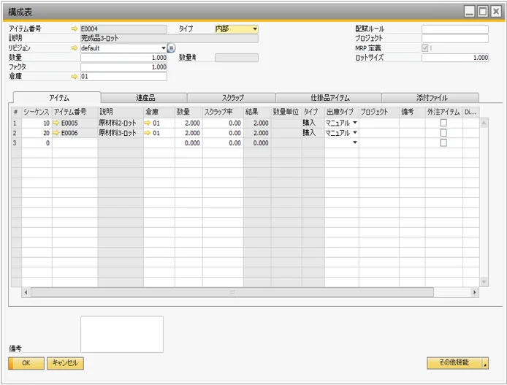507x385 pixels.
Task: Click the ファクタ input field
Action: [124, 67]
